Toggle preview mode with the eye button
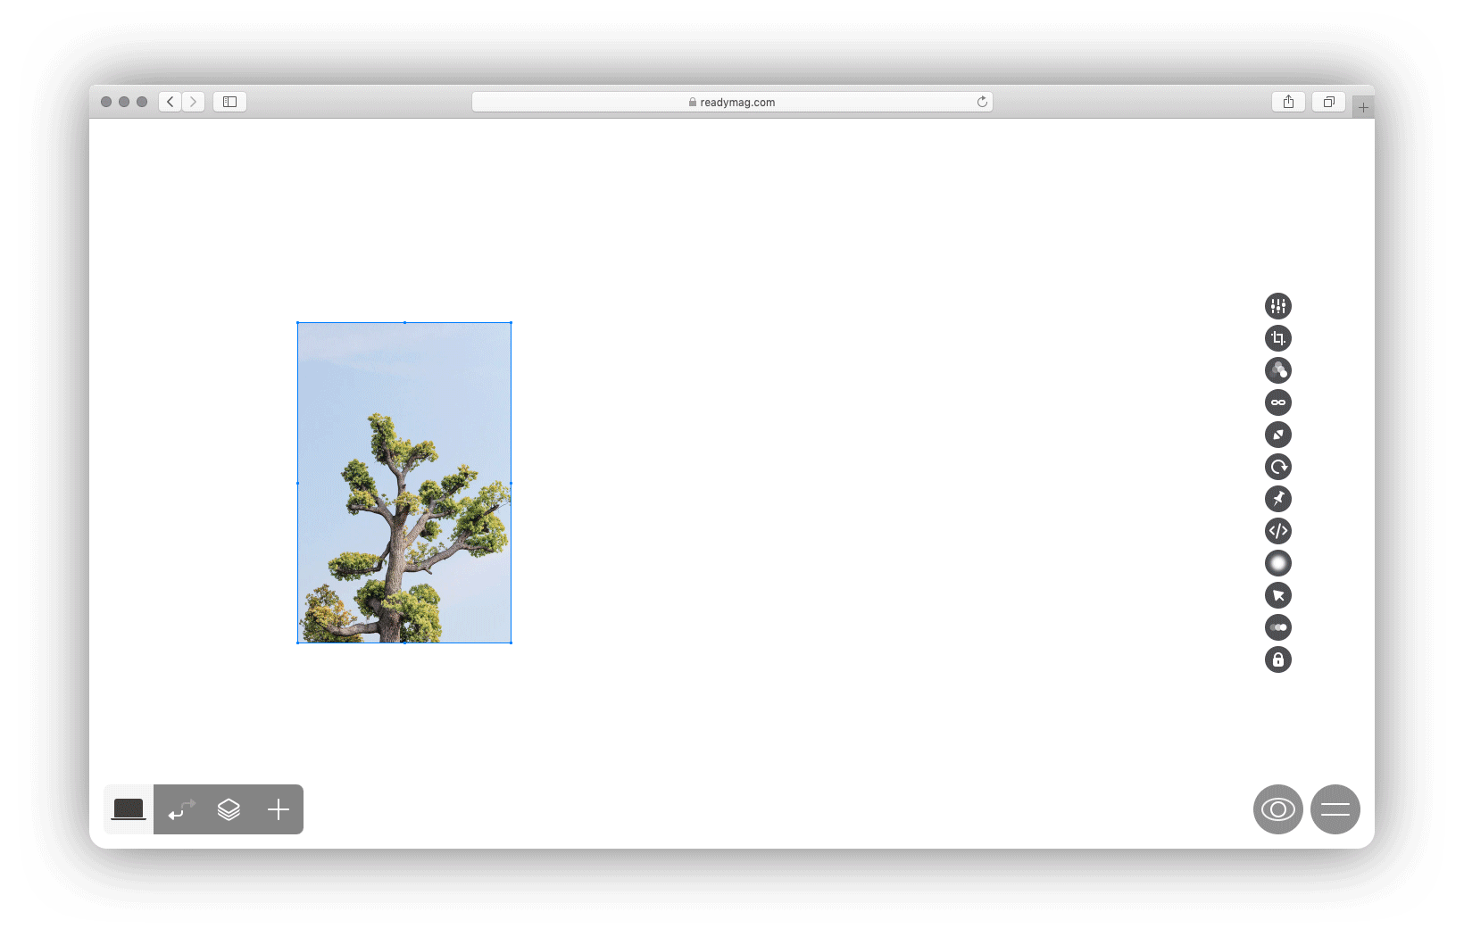 tap(1278, 809)
